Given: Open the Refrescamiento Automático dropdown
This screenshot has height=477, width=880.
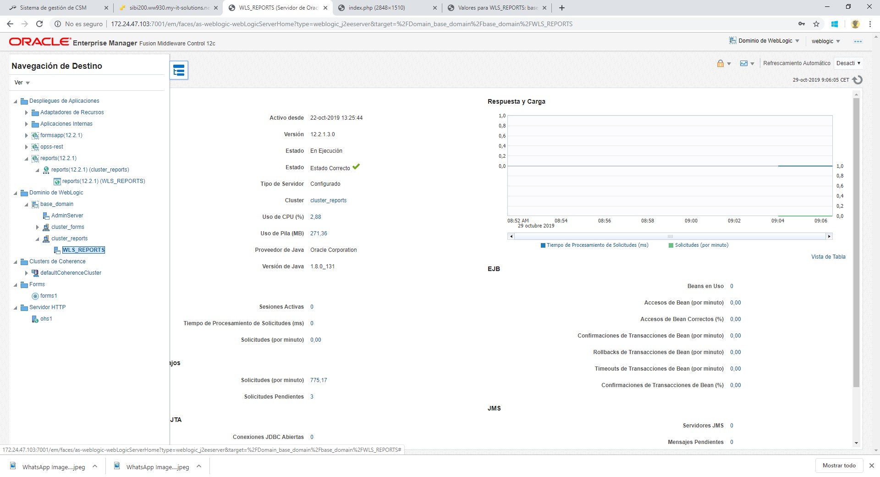Looking at the screenshot, I should click(848, 63).
